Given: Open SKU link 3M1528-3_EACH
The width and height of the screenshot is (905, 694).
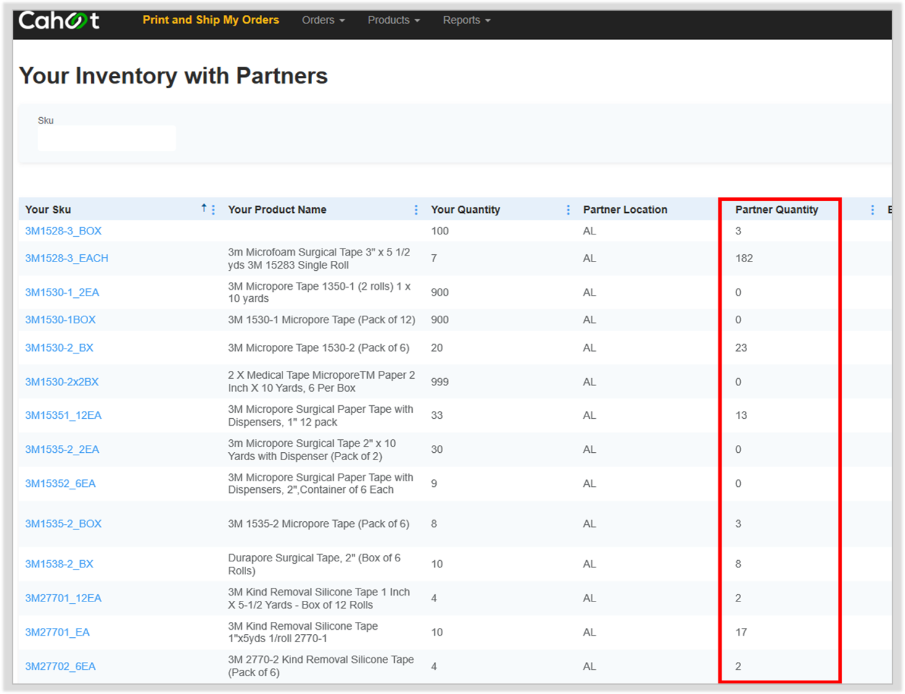Looking at the screenshot, I should tap(67, 258).
